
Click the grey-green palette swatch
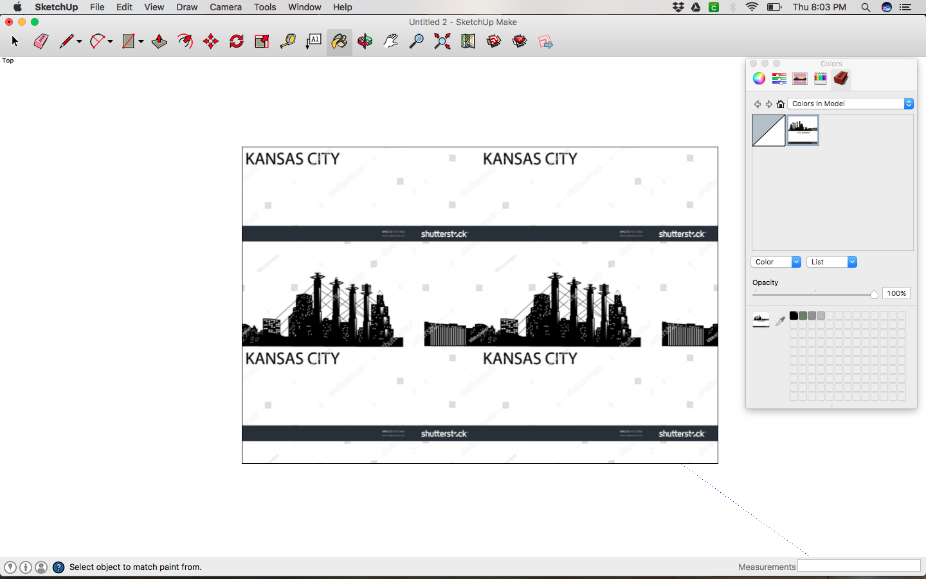[x=803, y=316]
